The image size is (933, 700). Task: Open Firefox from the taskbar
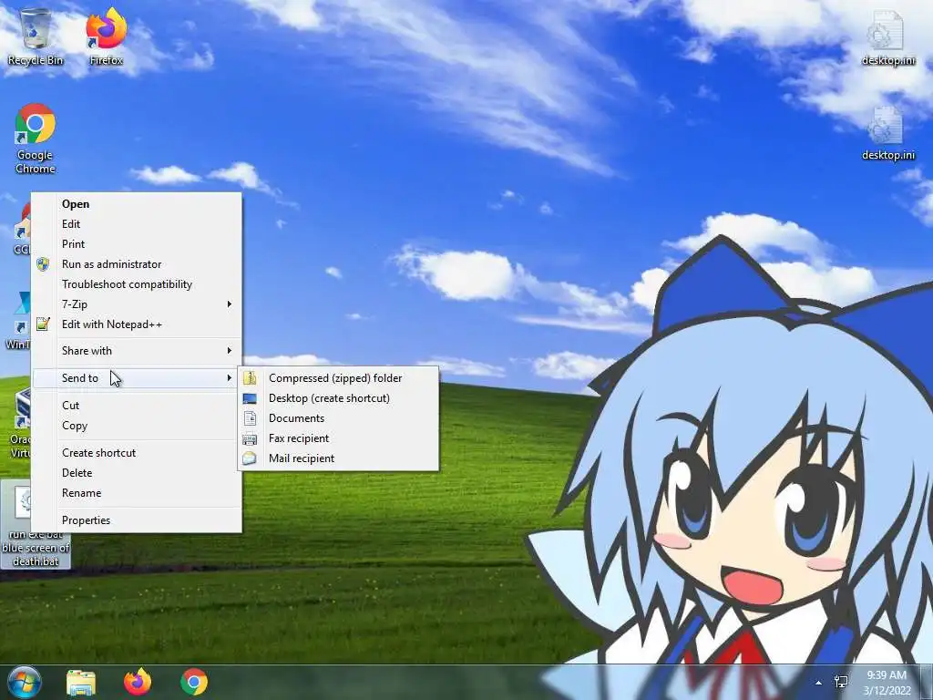[138, 682]
